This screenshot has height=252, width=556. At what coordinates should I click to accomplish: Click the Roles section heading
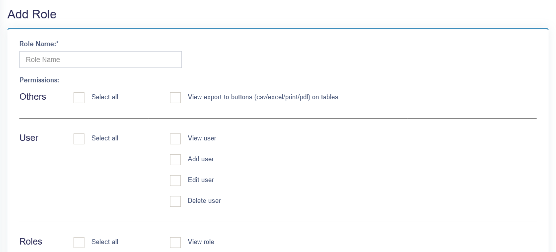31,242
